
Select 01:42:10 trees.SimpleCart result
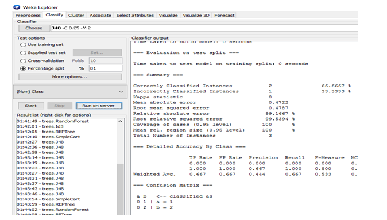click(48, 137)
